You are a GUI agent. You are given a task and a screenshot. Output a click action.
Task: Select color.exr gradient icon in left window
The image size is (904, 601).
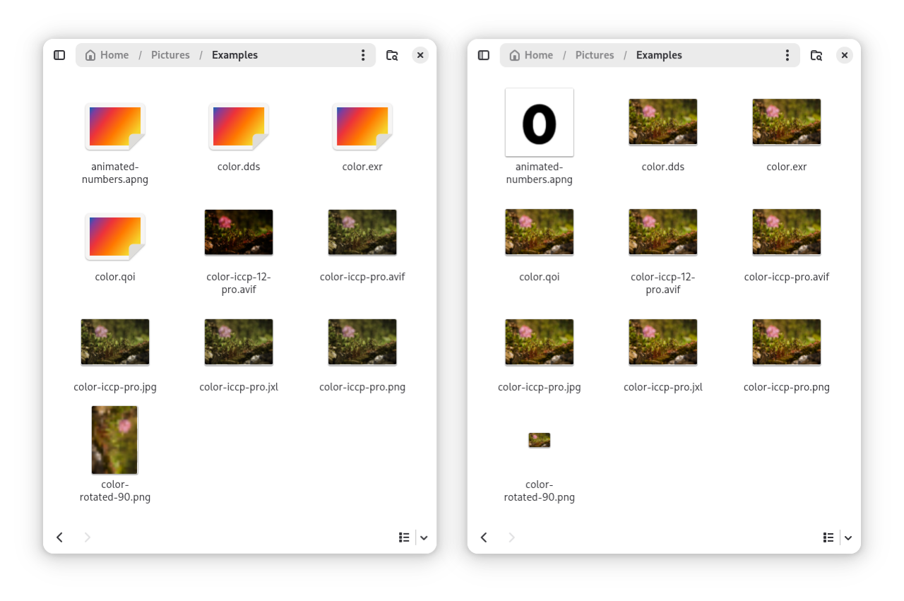362,126
